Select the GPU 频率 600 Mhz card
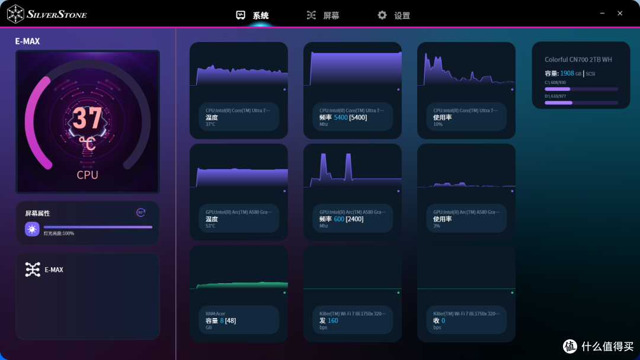640x360 pixels. tap(352, 192)
